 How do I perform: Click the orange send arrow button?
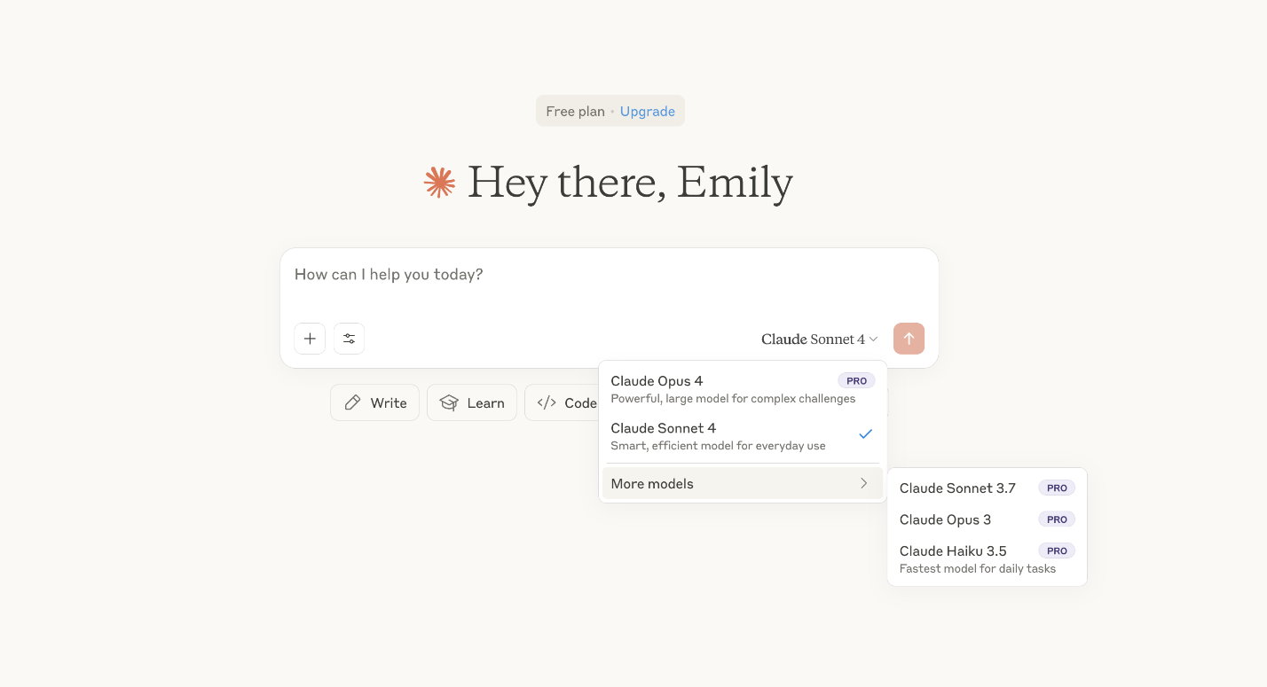pos(909,339)
